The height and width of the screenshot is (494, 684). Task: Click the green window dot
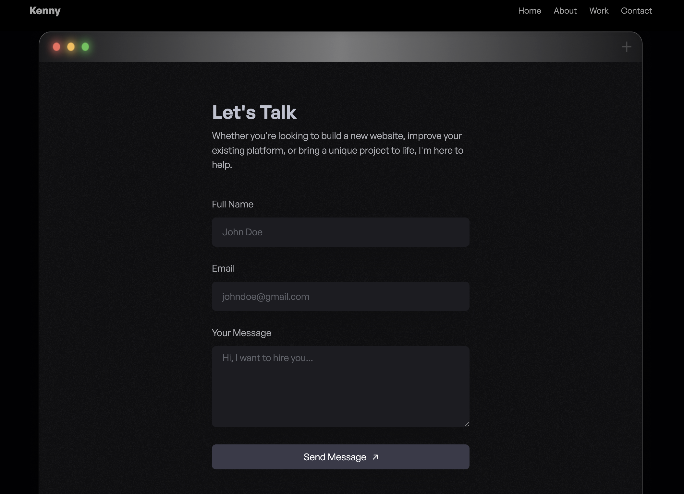[85, 47]
